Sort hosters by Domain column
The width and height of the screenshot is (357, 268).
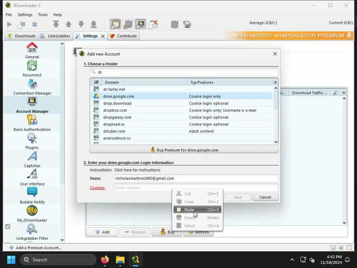coord(144,82)
